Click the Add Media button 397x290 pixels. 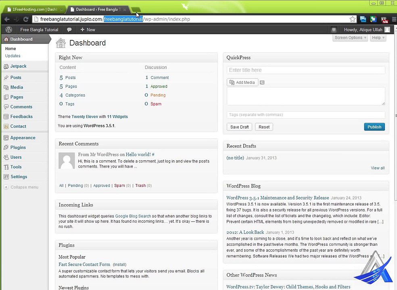coord(242,83)
